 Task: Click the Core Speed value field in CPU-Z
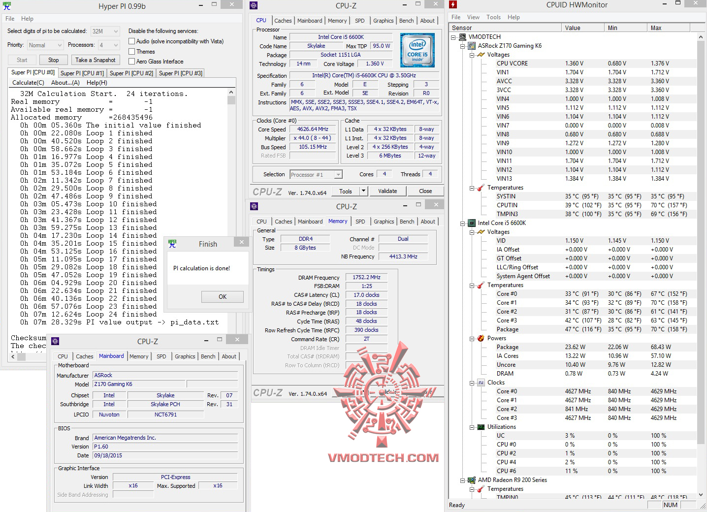tap(313, 129)
